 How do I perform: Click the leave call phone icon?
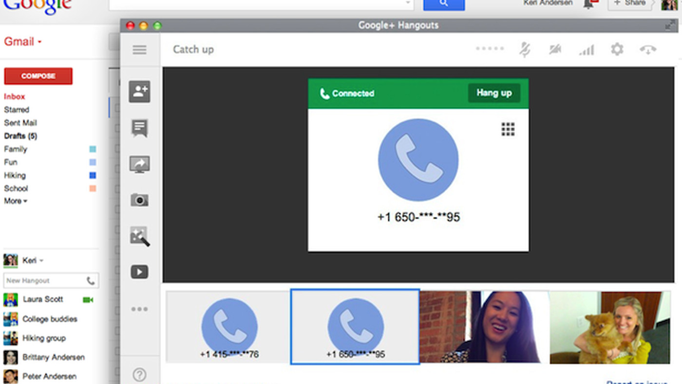[648, 49]
